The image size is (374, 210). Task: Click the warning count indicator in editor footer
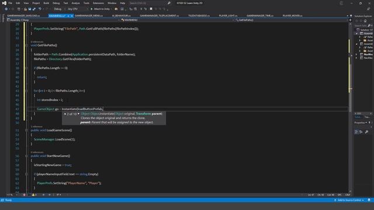(34, 195)
